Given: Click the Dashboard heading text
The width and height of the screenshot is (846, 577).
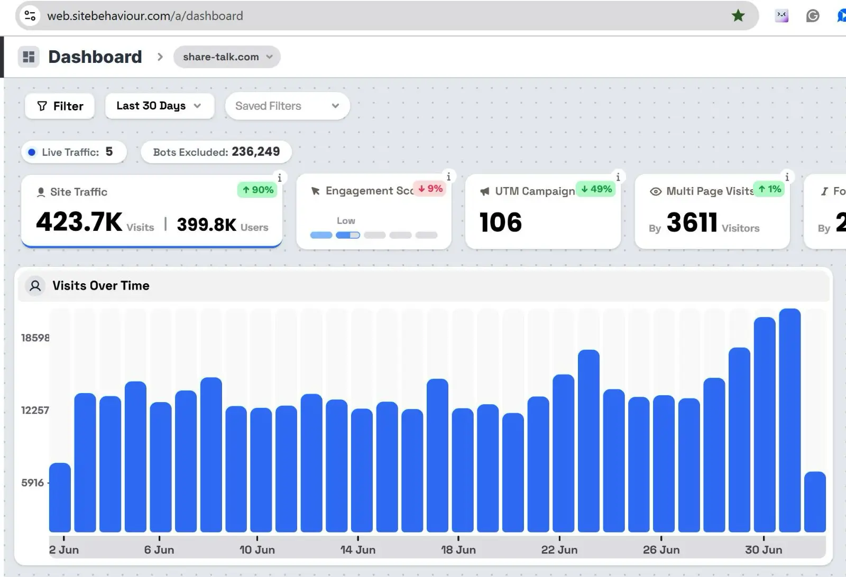Looking at the screenshot, I should click(95, 57).
